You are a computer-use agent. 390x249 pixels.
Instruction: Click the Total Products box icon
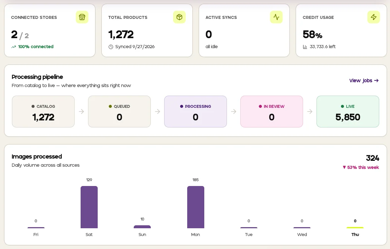click(179, 17)
